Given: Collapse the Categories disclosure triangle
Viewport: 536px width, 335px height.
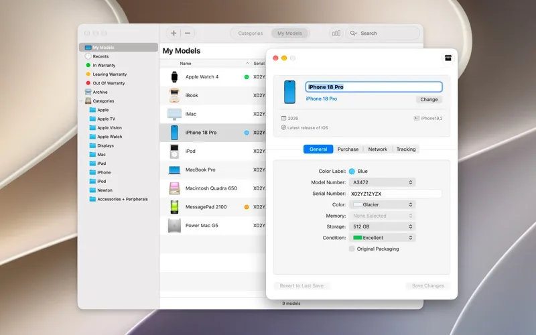Looking at the screenshot, I should coord(81,101).
